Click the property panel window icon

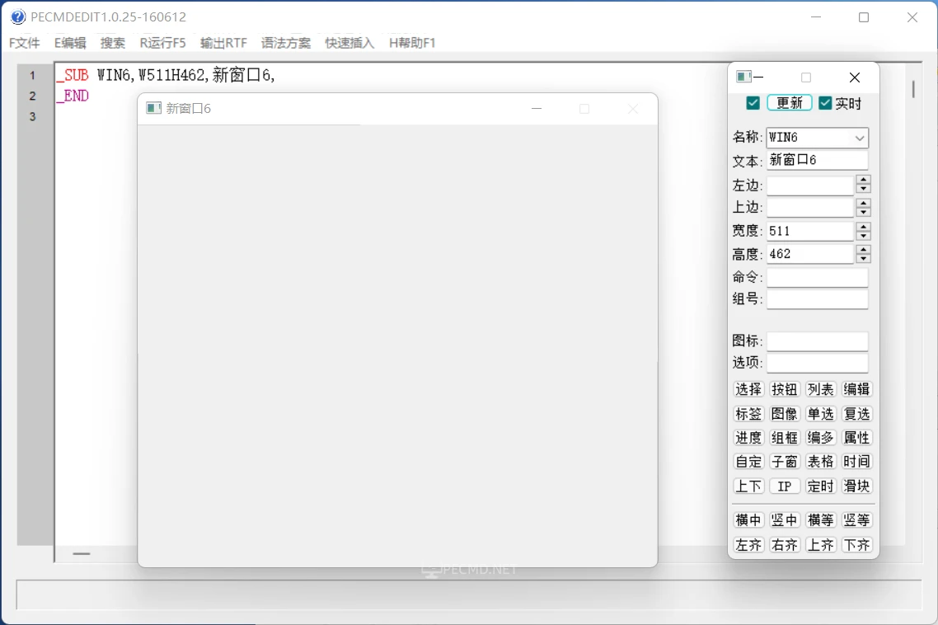point(743,77)
